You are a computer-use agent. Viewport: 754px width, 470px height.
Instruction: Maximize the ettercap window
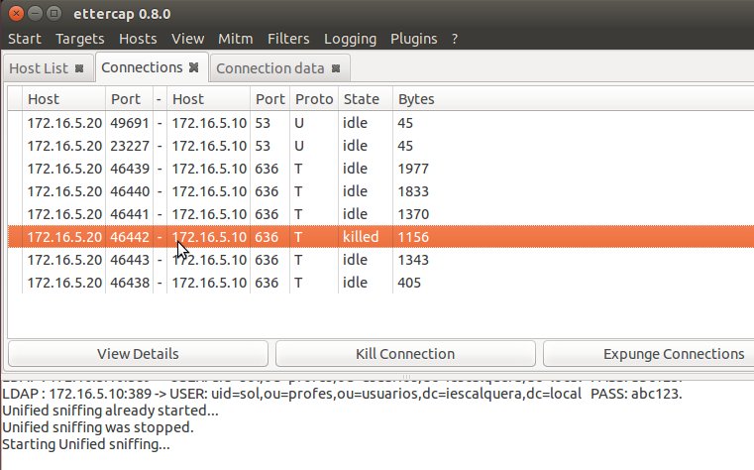pos(54,14)
